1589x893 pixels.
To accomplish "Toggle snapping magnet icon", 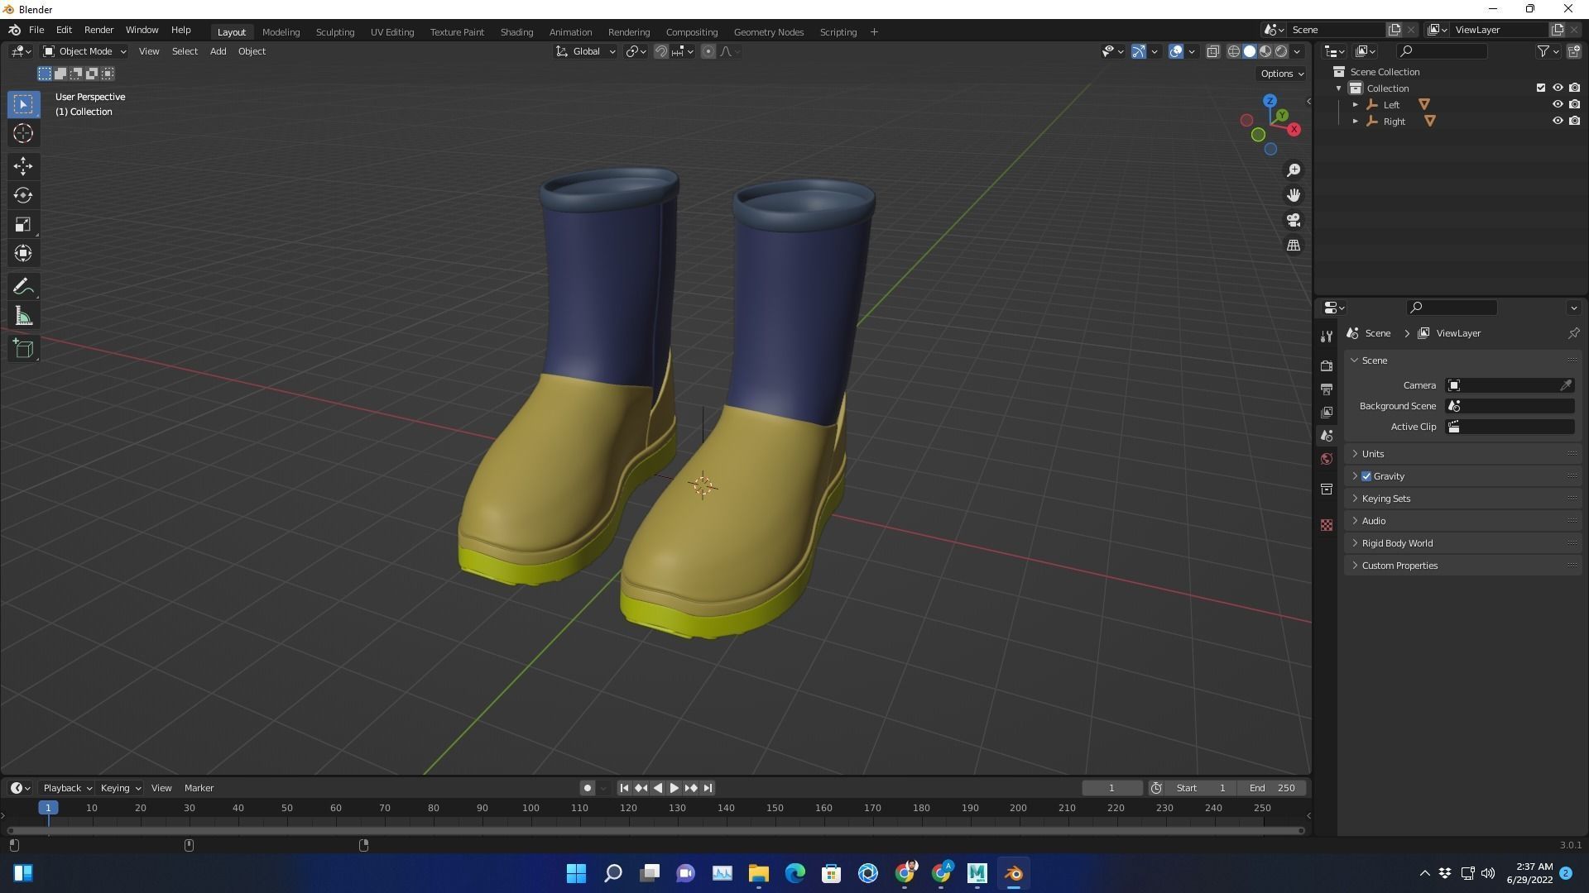I will coord(661,51).
